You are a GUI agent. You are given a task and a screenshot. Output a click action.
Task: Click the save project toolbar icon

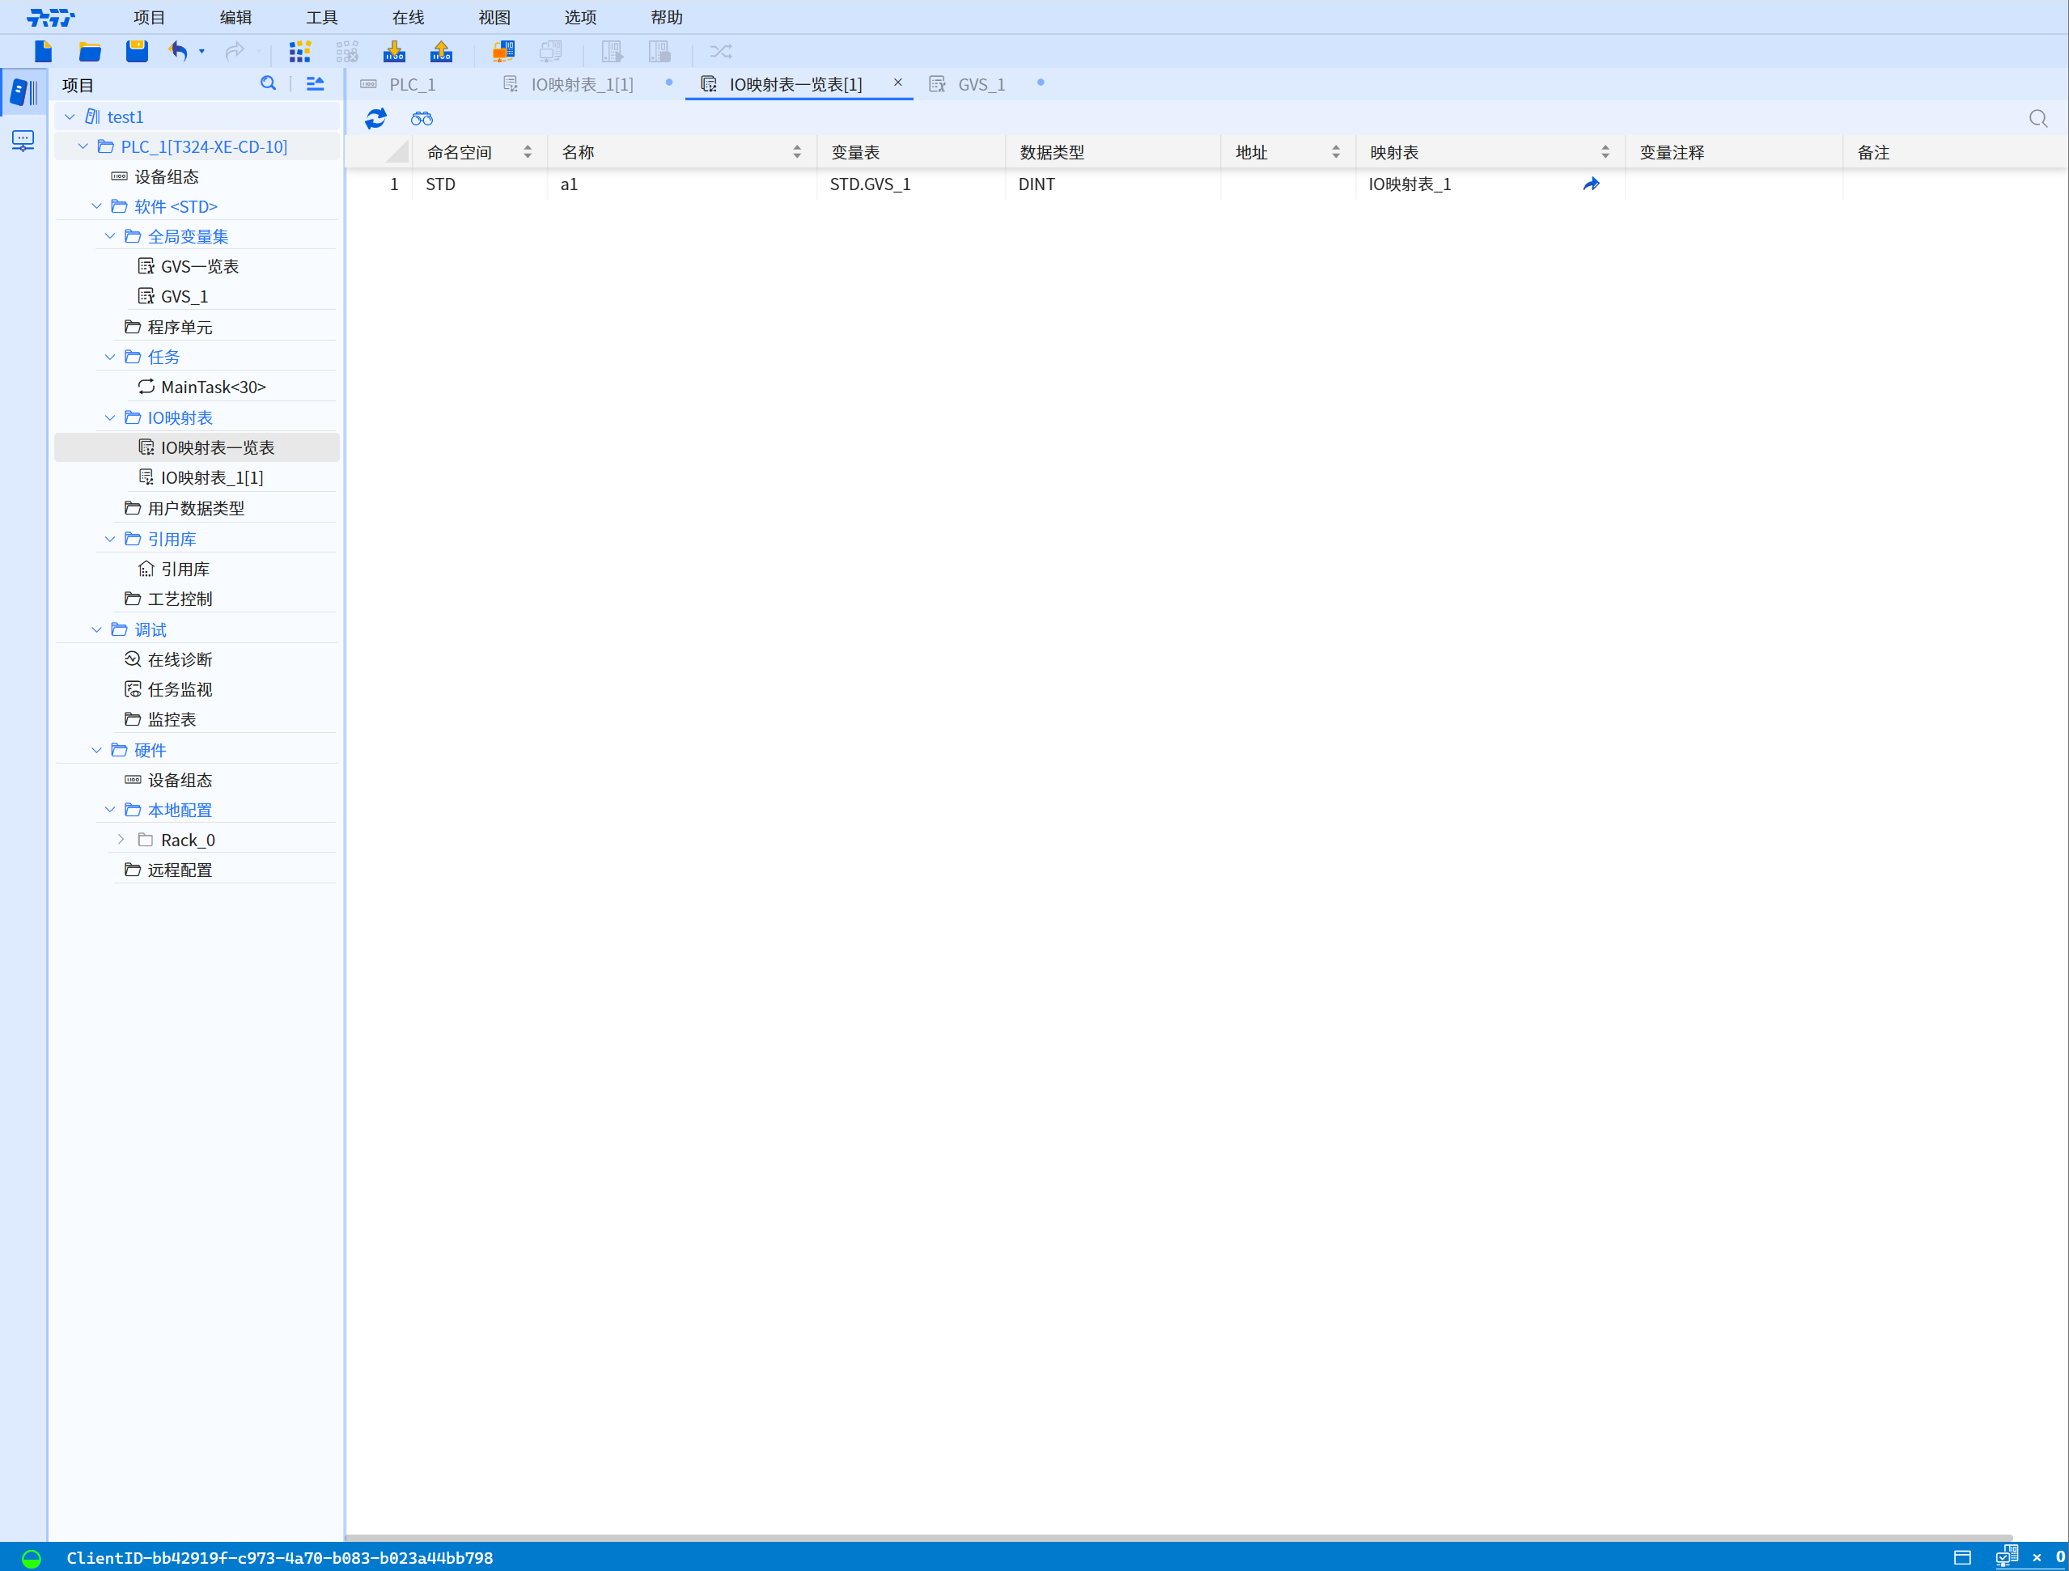point(137,52)
